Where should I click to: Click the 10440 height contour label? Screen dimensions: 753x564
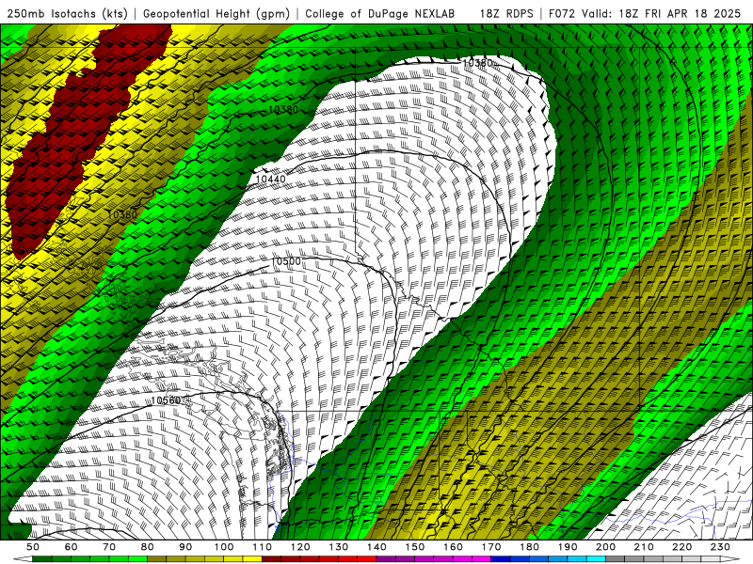[x=271, y=179]
